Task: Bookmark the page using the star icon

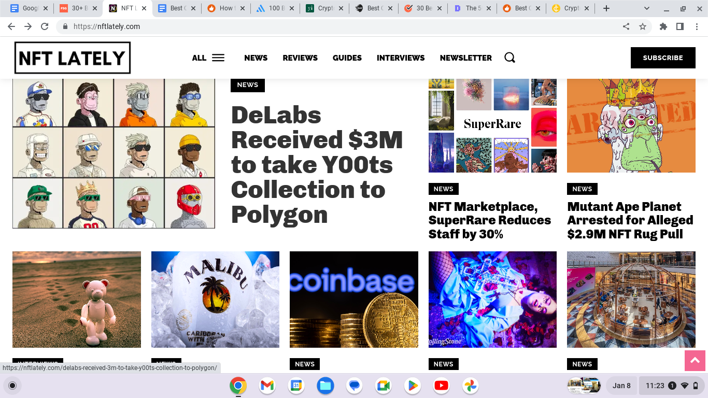Action: [643, 26]
